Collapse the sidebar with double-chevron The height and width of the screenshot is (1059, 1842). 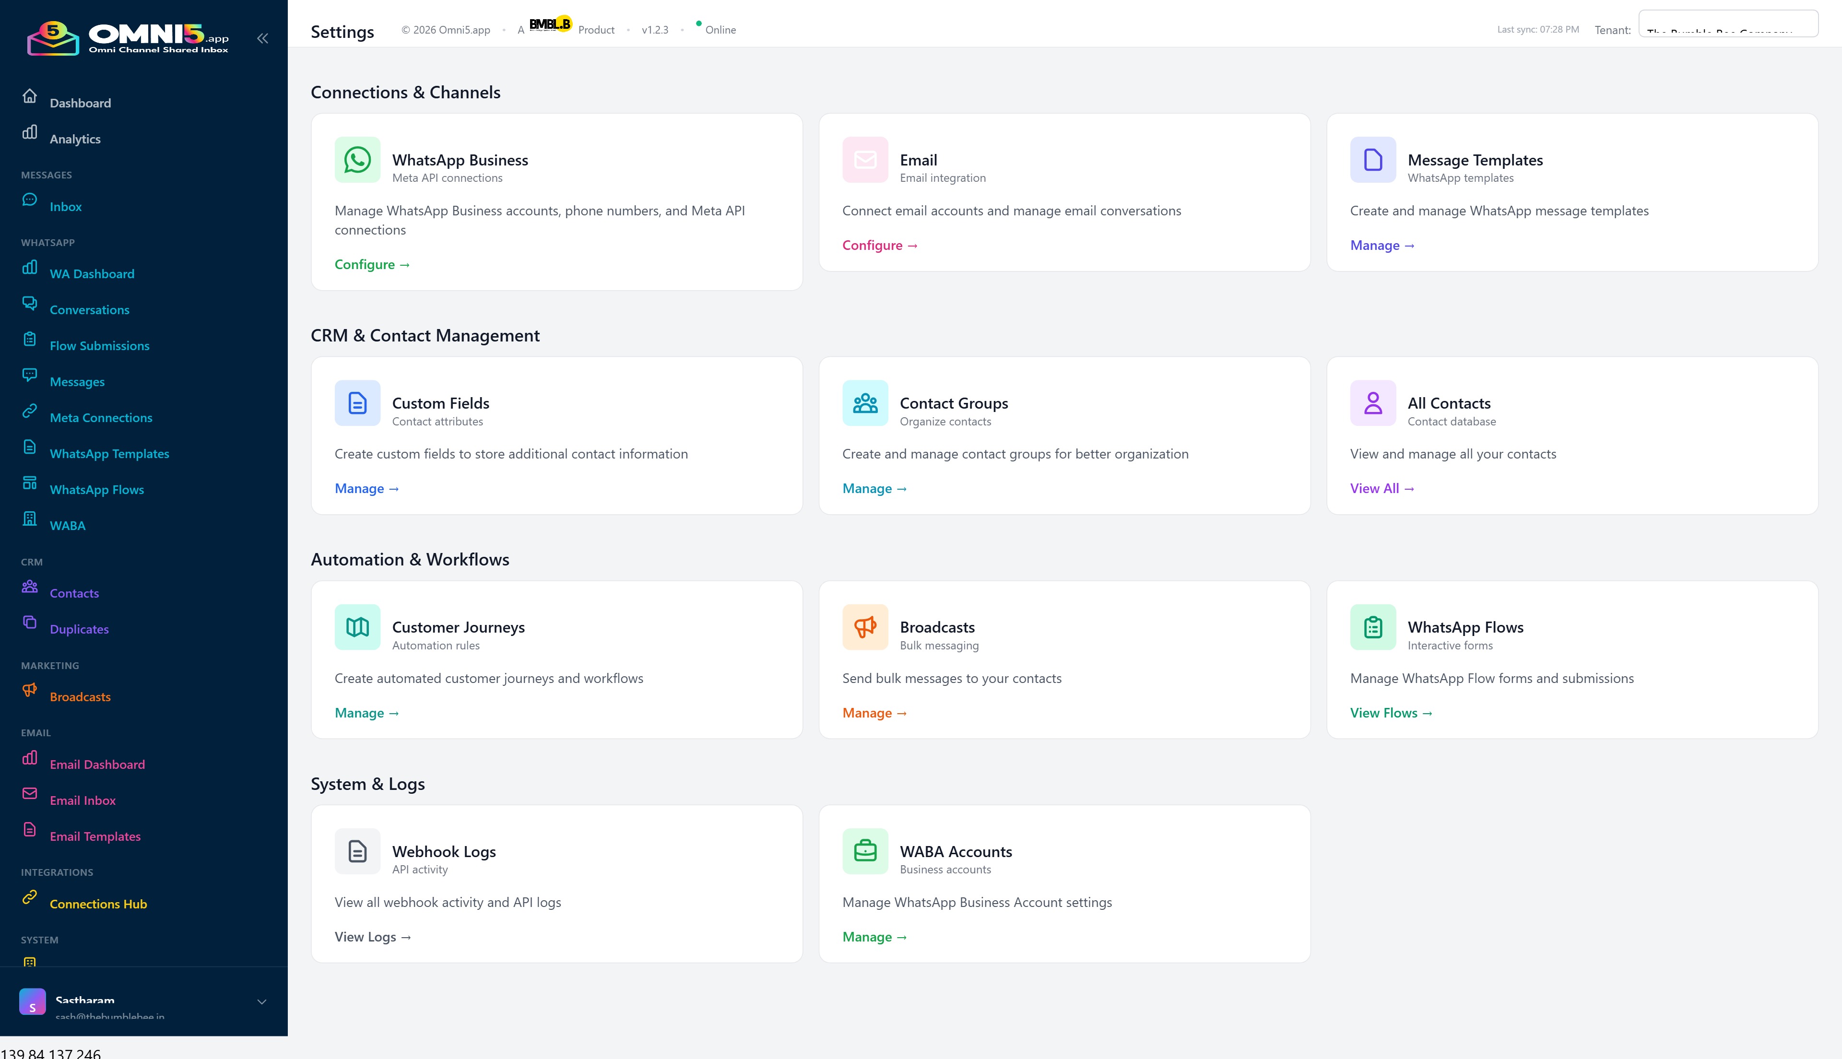point(262,38)
